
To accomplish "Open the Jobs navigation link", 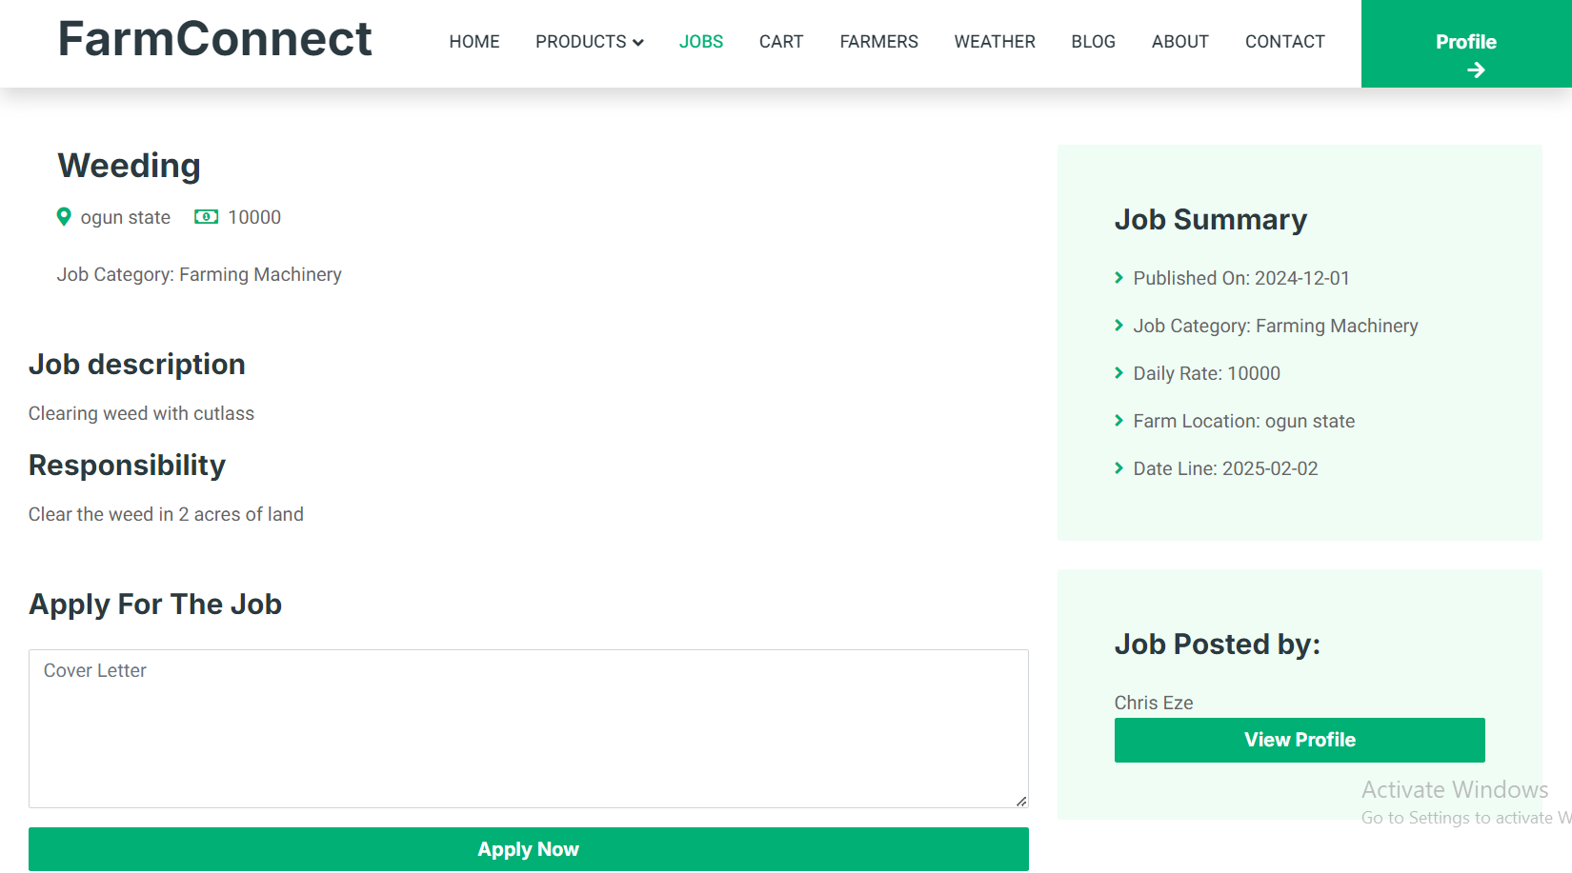I will (x=701, y=42).
